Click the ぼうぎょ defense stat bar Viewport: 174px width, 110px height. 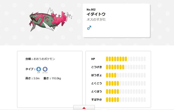click(x=126, y=75)
